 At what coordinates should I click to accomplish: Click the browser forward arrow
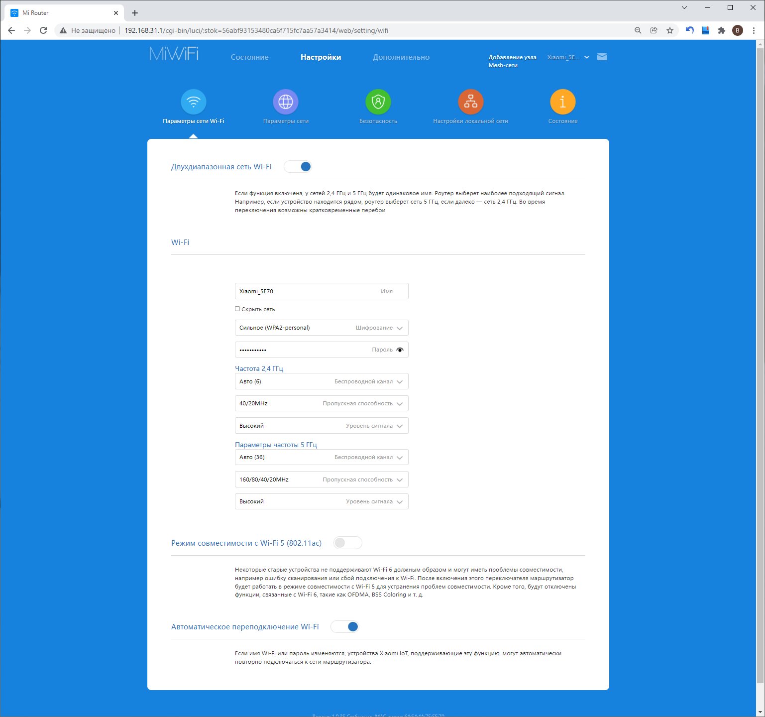27,30
